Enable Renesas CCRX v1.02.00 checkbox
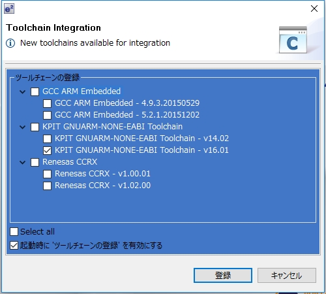 [47, 186]
